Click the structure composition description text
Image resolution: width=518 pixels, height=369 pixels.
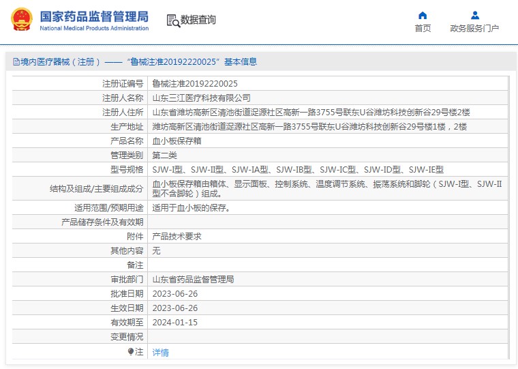tap(327, 188)
